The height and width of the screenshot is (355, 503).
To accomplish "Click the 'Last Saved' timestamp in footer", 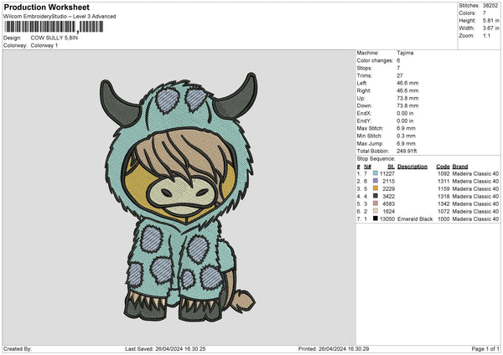I will click(165, 349).
